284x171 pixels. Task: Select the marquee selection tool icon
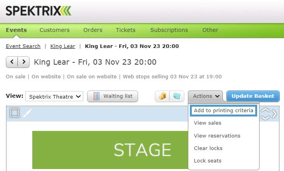14,113
